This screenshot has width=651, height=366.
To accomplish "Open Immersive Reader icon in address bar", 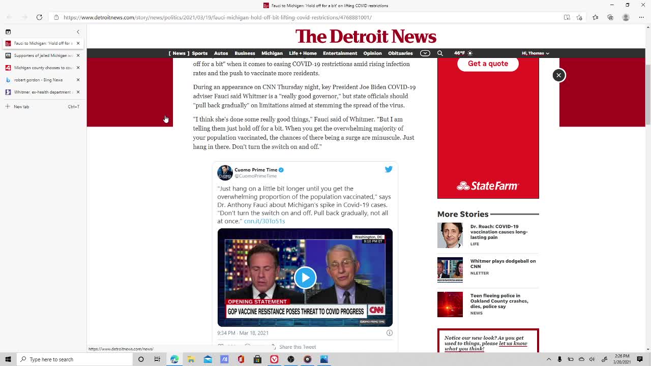I will tap(567, 17).
